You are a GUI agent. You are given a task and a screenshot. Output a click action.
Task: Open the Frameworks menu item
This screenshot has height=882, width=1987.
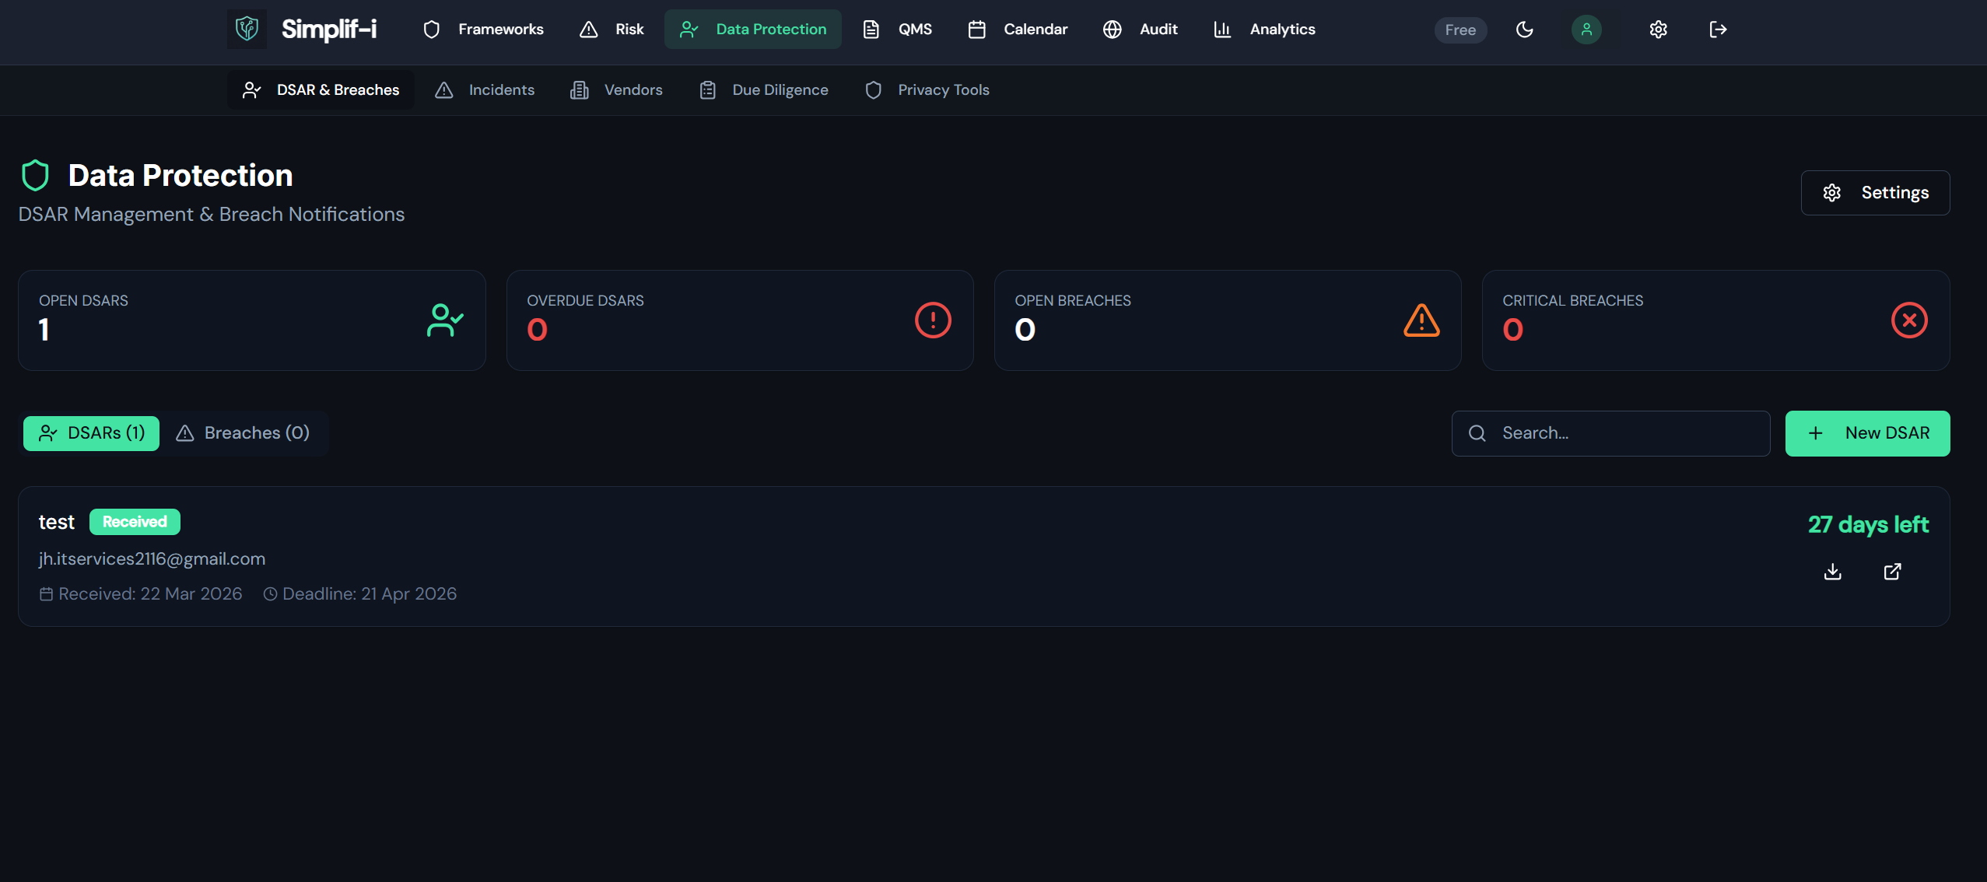tap(483, 30)
